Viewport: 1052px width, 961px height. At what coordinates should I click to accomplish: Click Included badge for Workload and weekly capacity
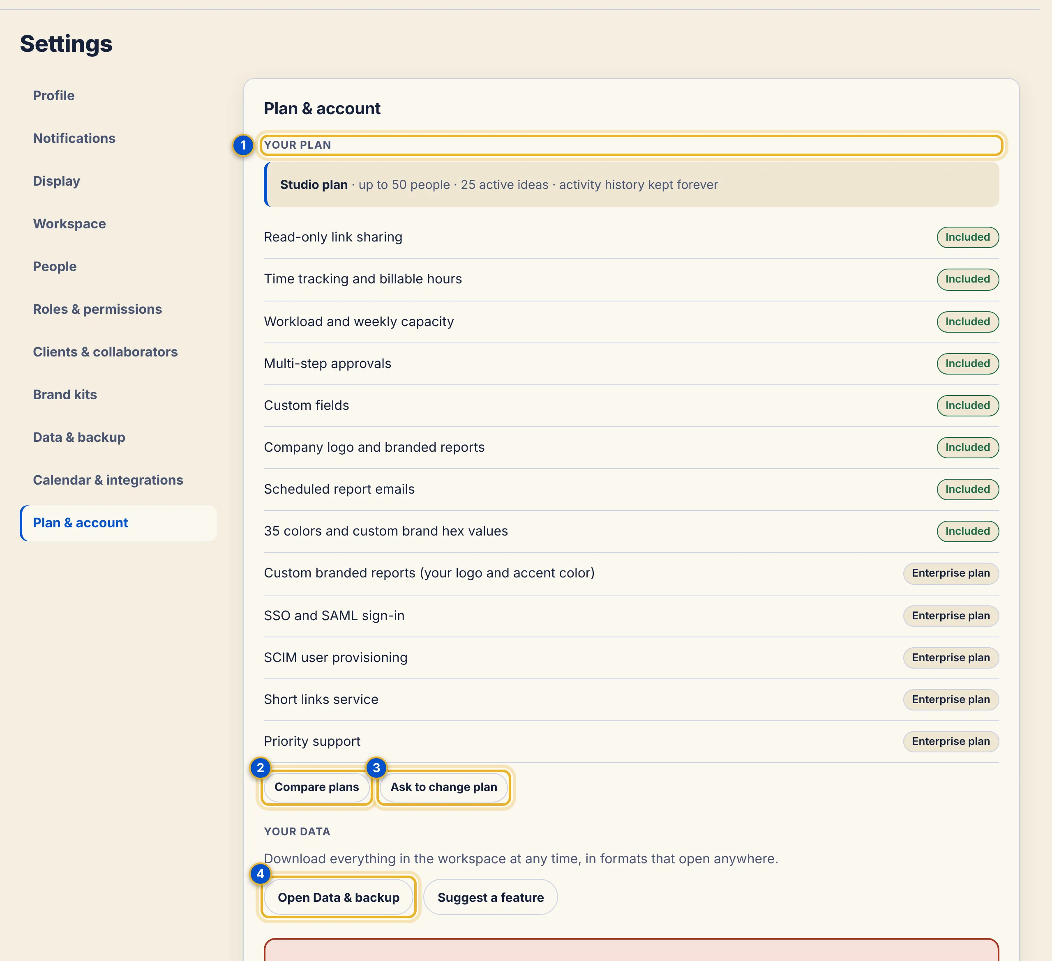967,322
